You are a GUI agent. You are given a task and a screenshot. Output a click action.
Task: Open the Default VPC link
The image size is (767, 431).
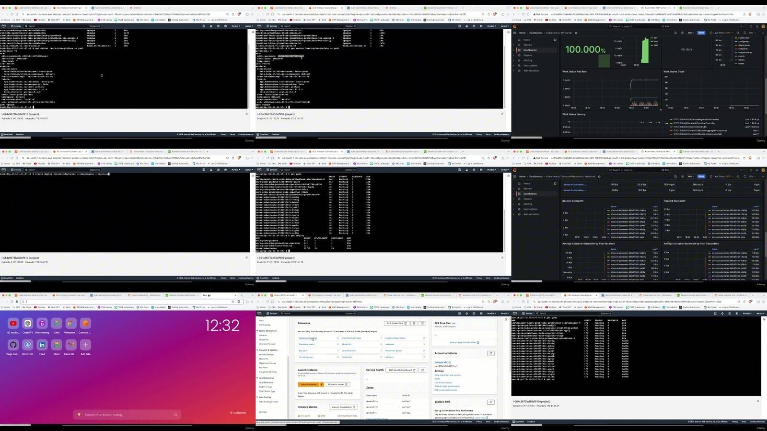click(442, 362)
